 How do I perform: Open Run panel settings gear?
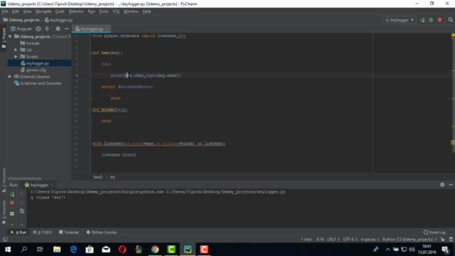442,185
